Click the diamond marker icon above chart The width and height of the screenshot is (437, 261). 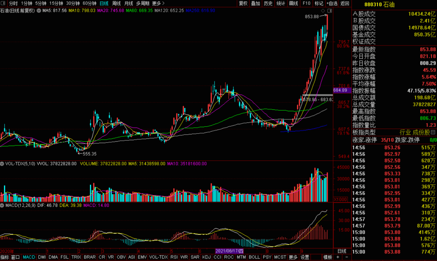coord(323,11)
